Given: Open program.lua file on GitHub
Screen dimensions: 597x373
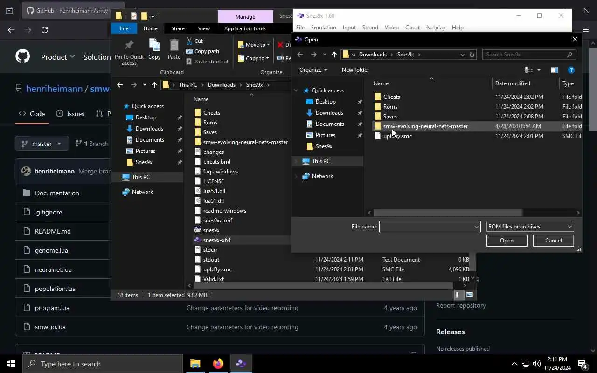Looking at the screenshot, I should 52,308.
